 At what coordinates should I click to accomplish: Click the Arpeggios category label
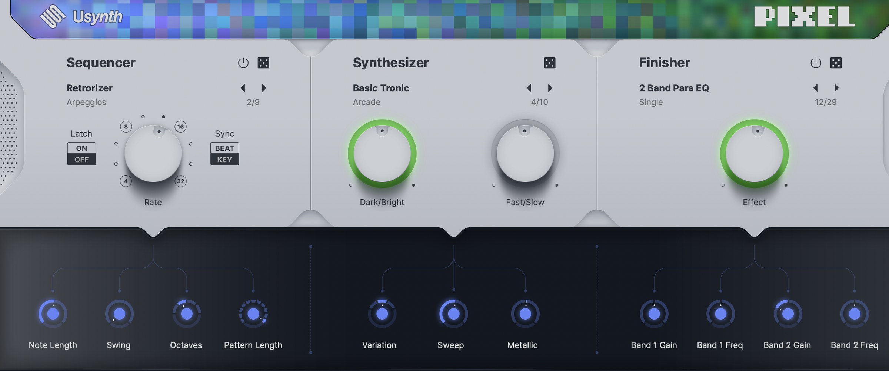[x=86, y=102]
